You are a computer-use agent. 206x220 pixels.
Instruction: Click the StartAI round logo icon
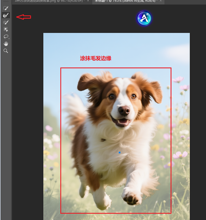(x=144, y=18)
